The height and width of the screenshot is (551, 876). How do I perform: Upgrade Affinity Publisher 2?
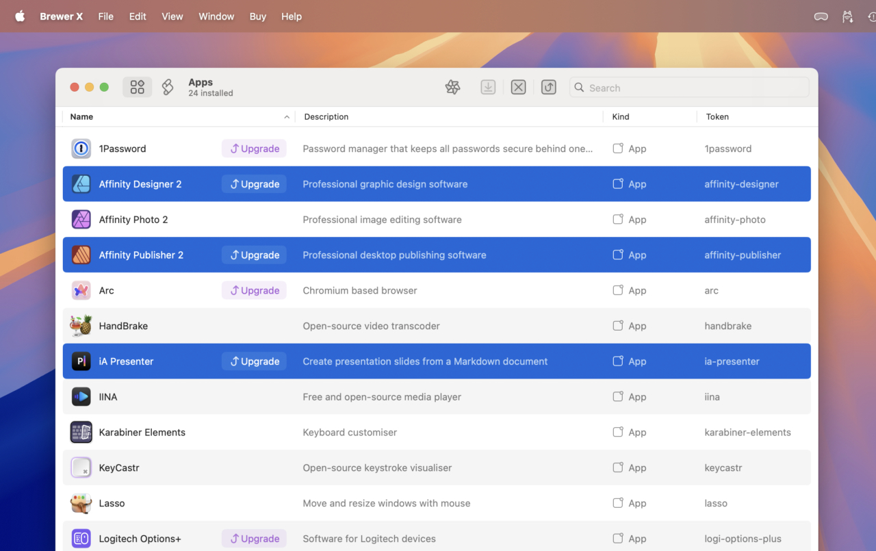click(x=254, y=255)
